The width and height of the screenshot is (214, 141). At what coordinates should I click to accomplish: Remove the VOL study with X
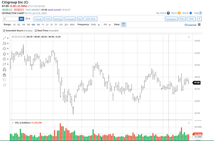click(12, 123)
